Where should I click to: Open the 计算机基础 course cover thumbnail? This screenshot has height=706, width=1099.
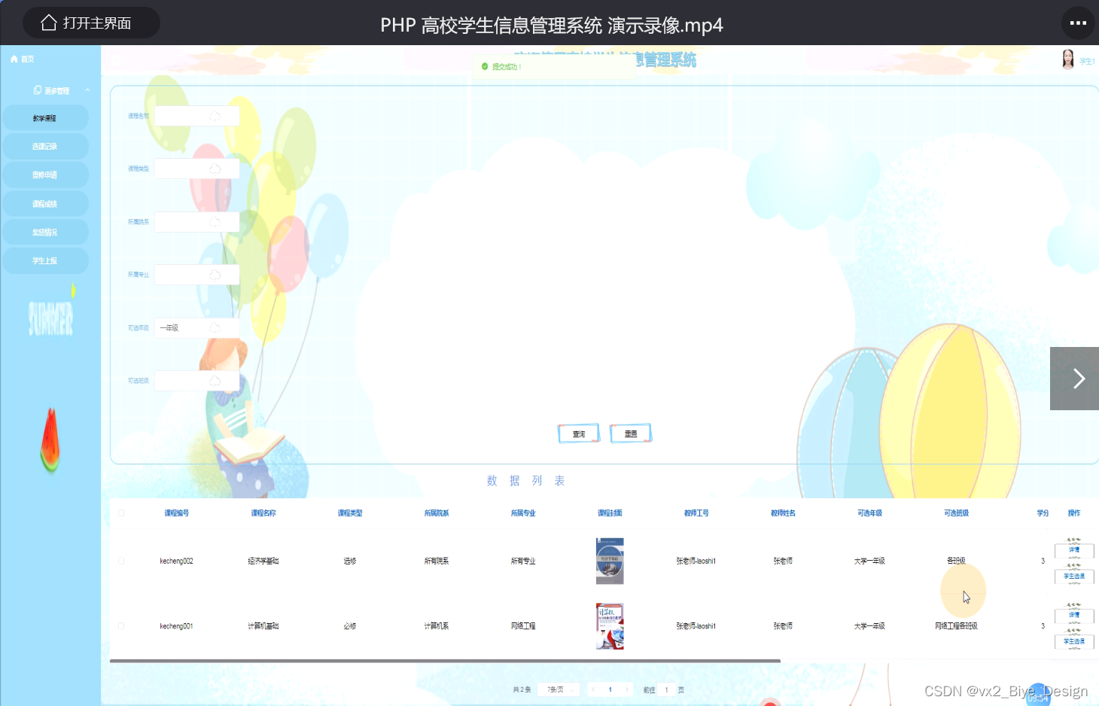[x=610, y=626]
